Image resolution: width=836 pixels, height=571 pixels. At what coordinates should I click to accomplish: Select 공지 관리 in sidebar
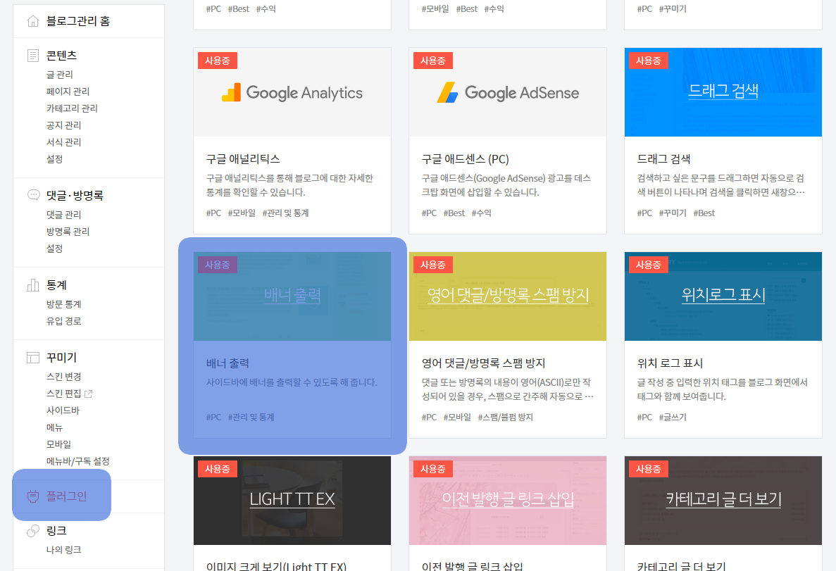point(63,125)
